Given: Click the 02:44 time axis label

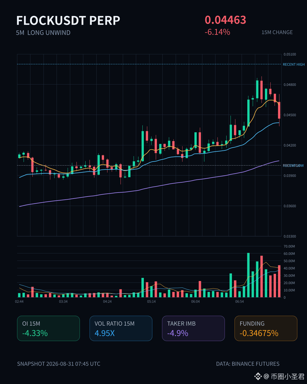Looking at the screenshot, I should tap(19, 302).
